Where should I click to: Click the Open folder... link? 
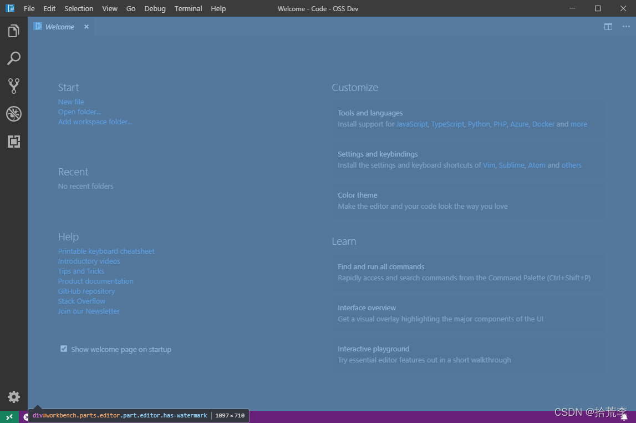79,112
